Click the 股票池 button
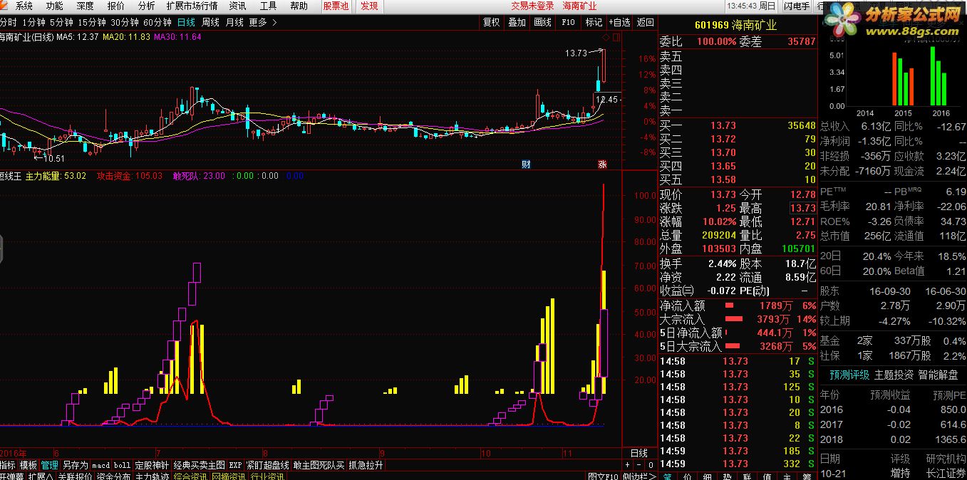This screenshot has height=480, width=967. (x=336, y=6)
